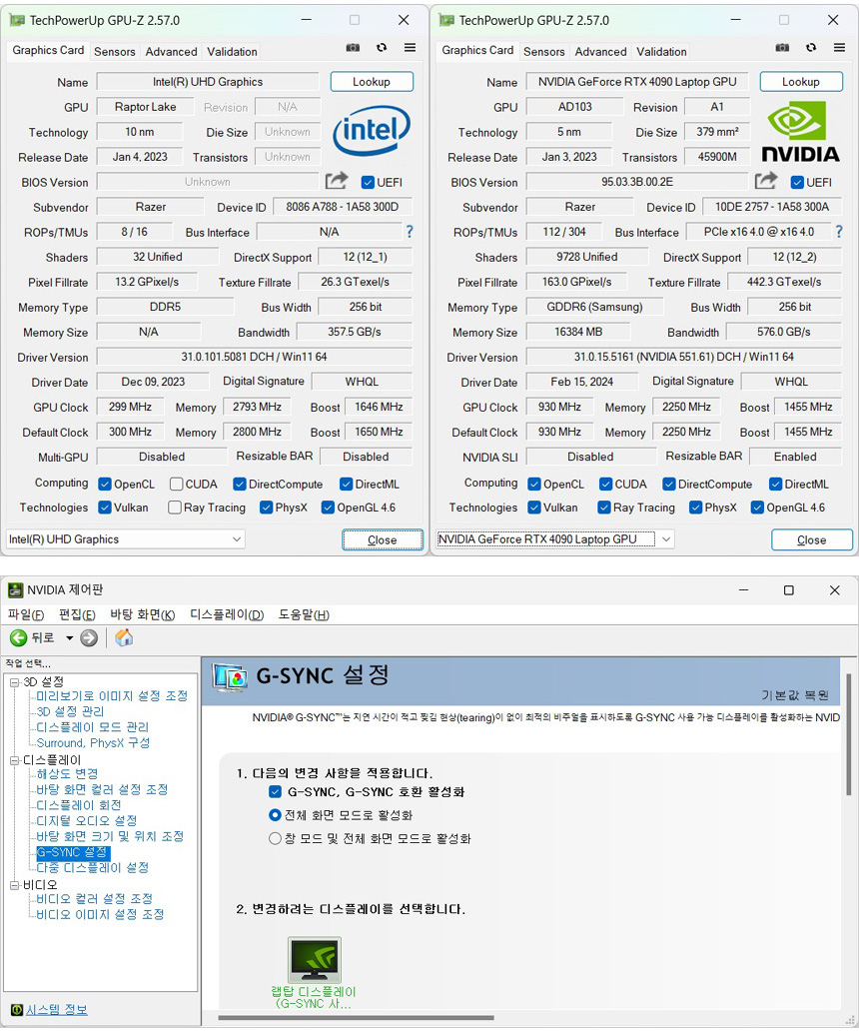The height and width of the screenshot is (1032, 859).
Task: Toggle Ray Tracing checkbox in Intel GPU-Z
Action: point(175,508)
